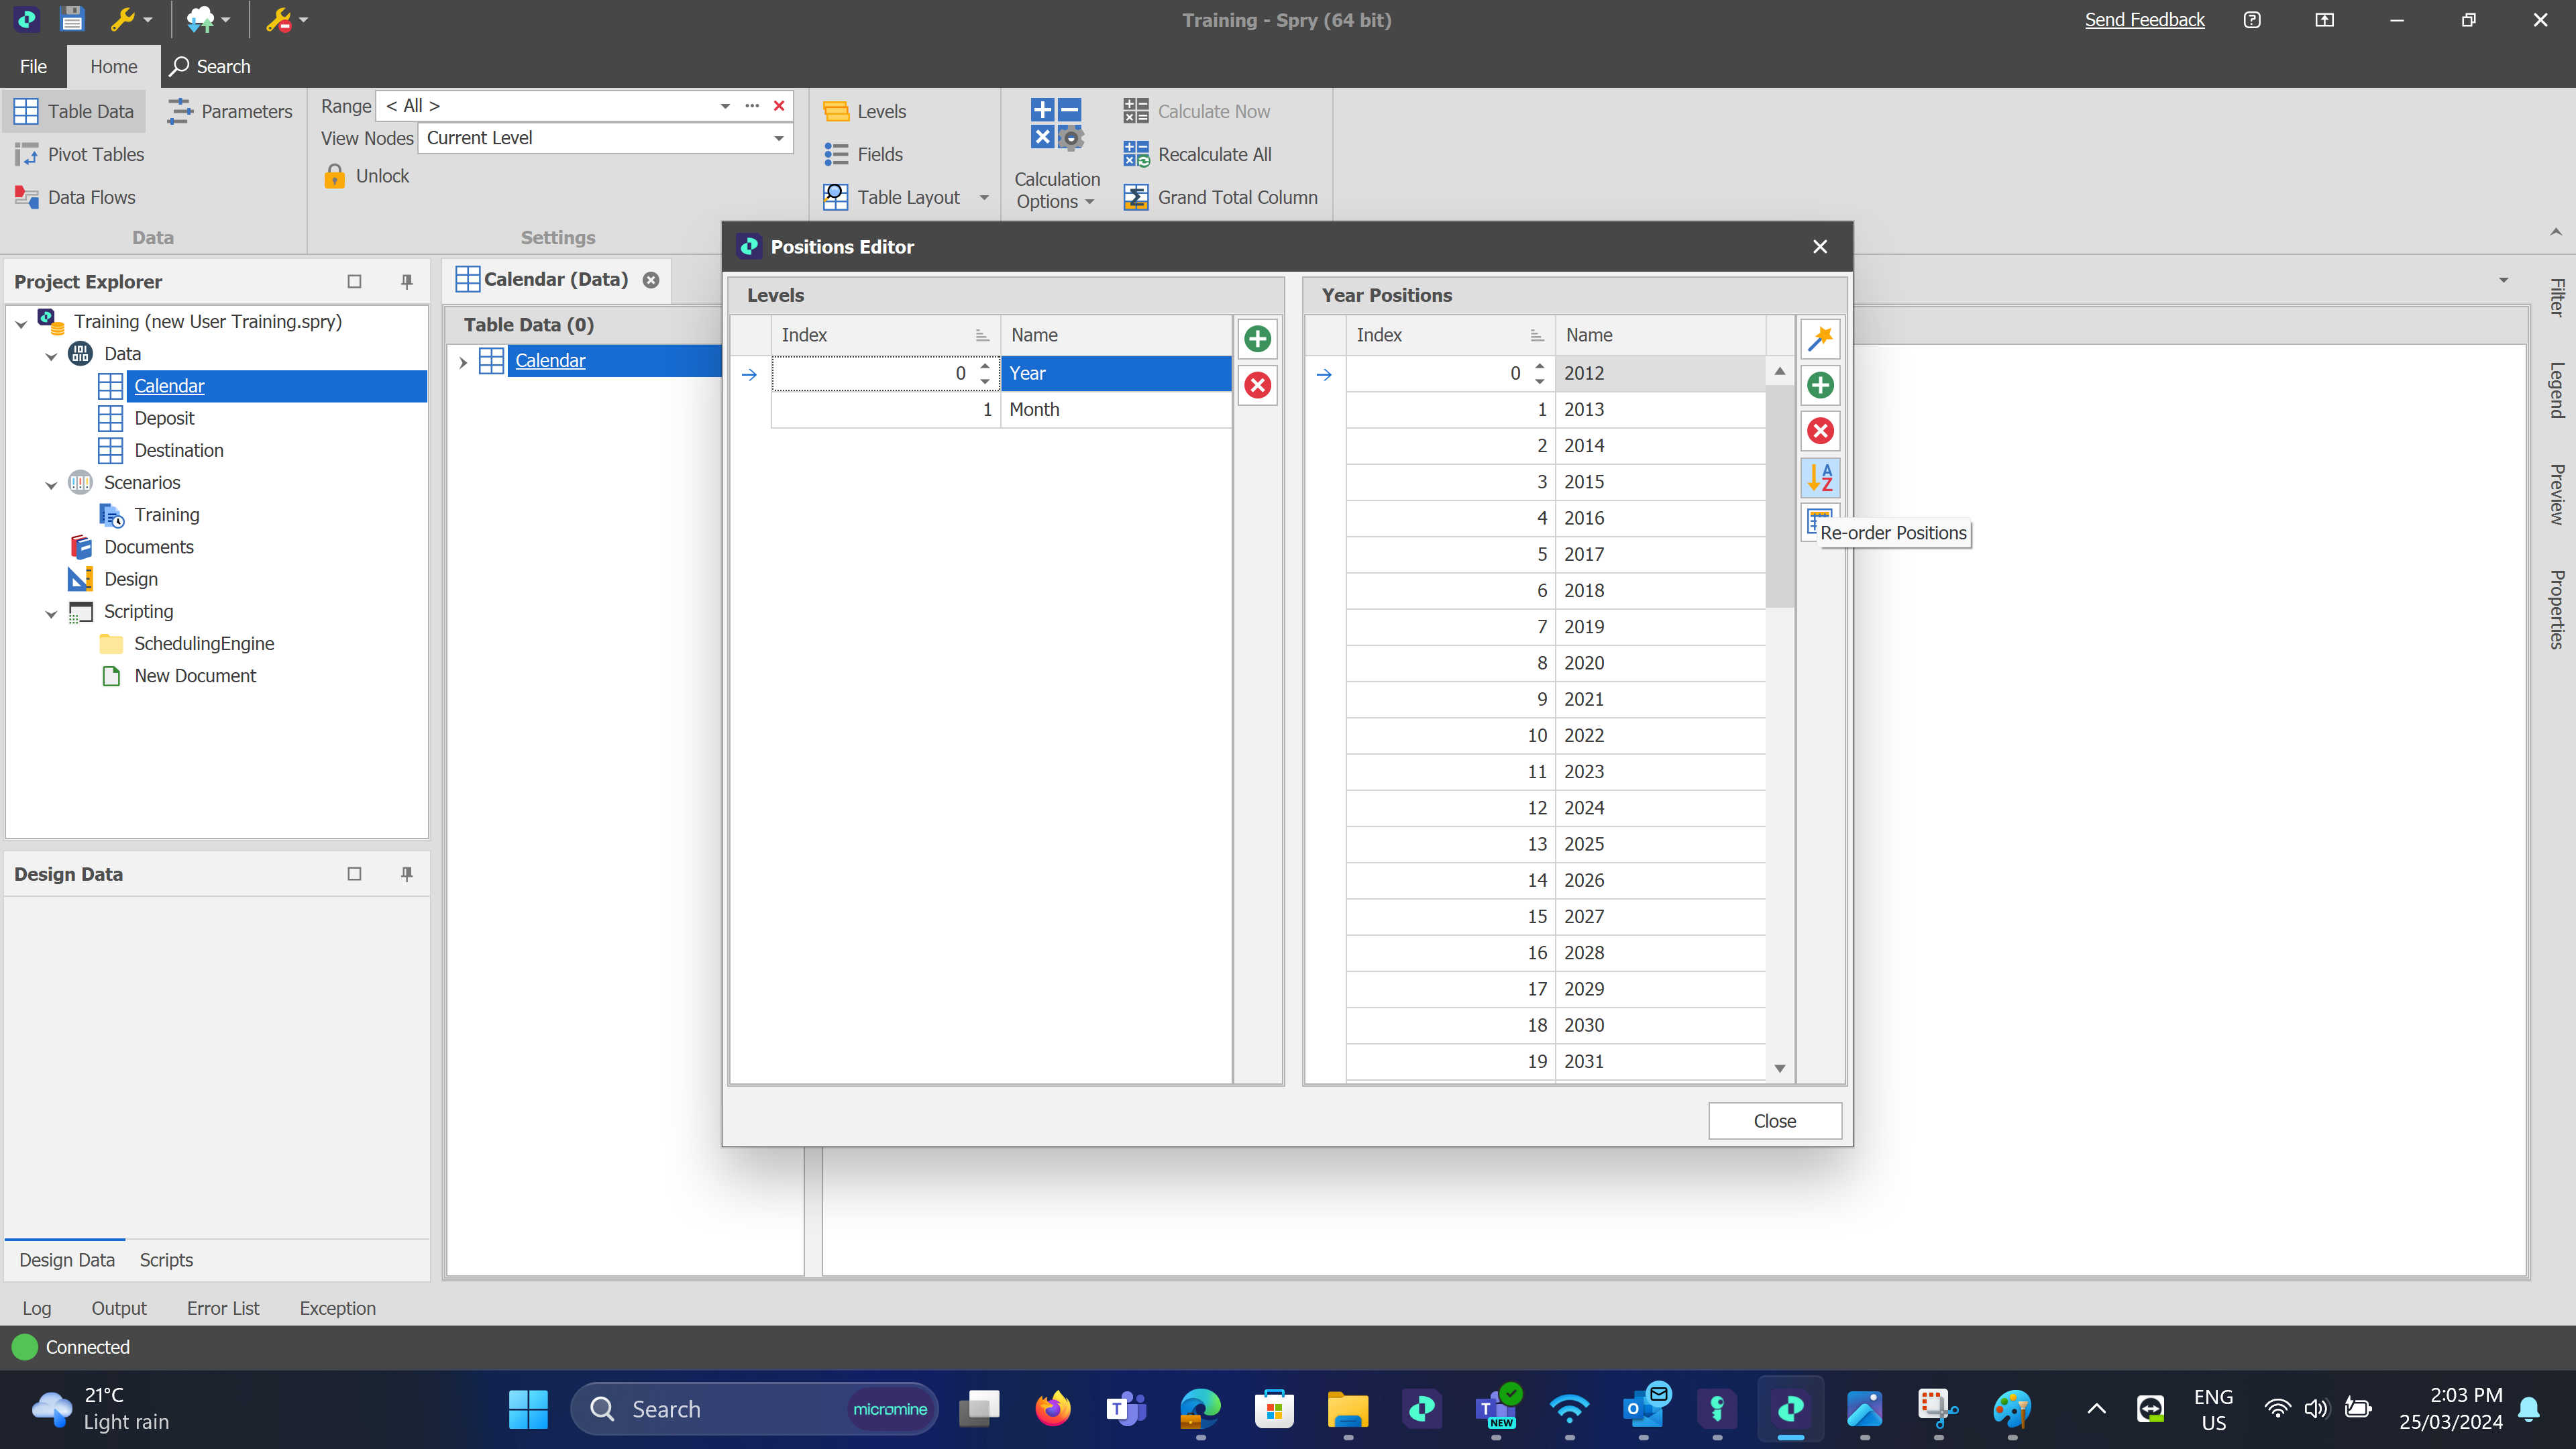The image size is (2576, 1449).
Task: Collapse the Scenarios tree node
Action: pos(52,484)
